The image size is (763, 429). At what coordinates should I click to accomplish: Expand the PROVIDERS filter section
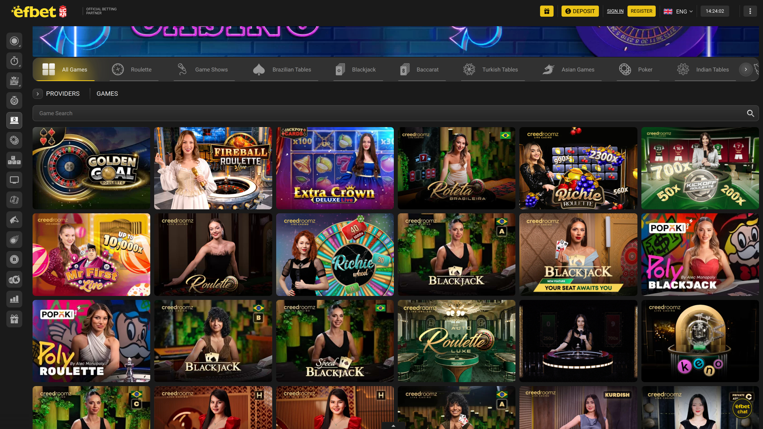[37, 94]
